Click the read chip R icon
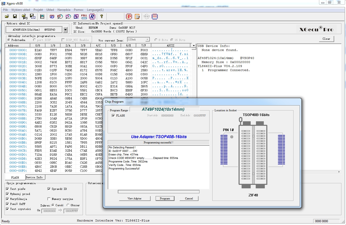Viewport: 346px width, 225px height. pyautogui.click(x=92, y=17)
